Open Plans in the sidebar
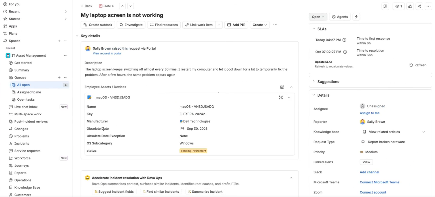This screenshot has width=435, height=197. (13, 34)
